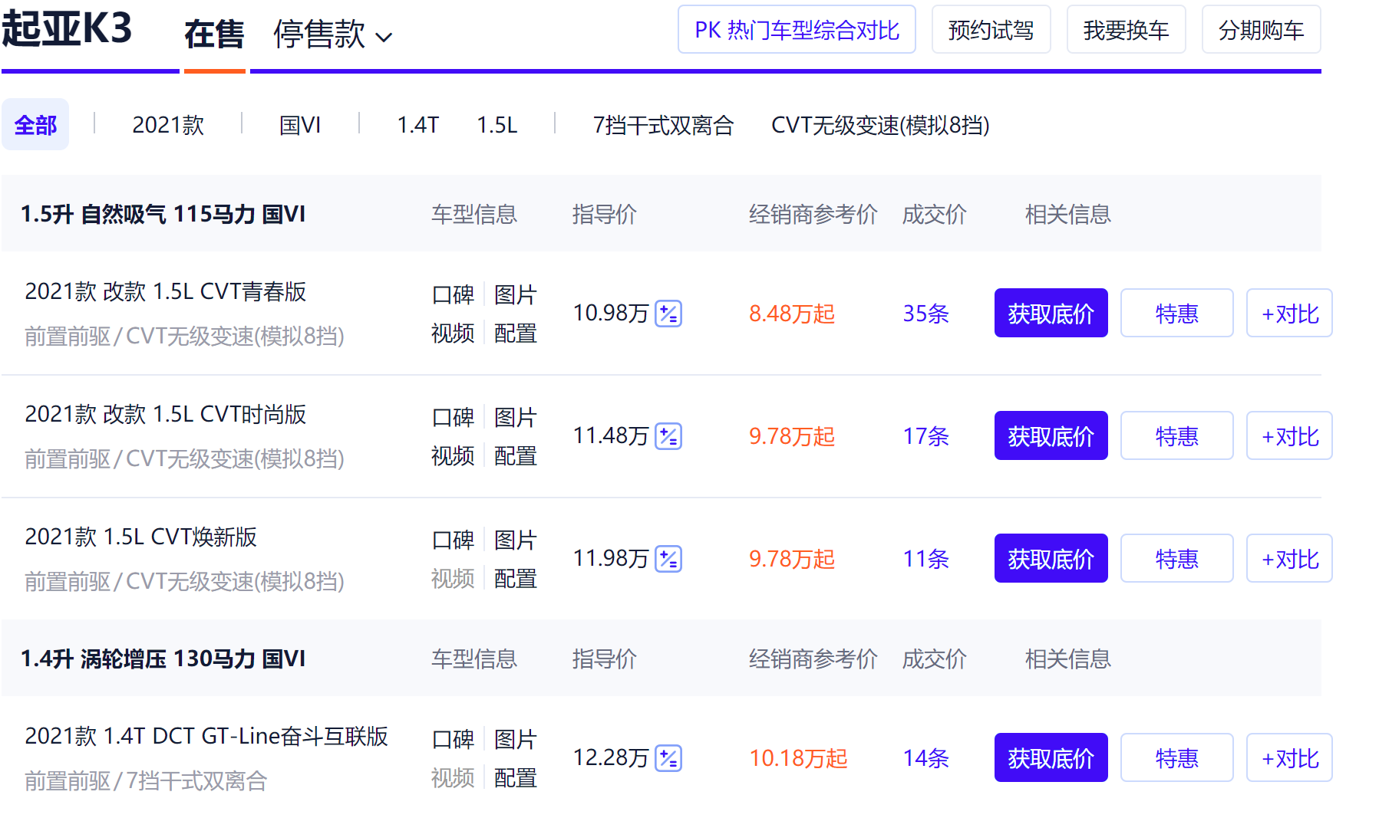1379x818 pixels.
Task: Select the 全部 filter
Action: [x=35, y=124]
